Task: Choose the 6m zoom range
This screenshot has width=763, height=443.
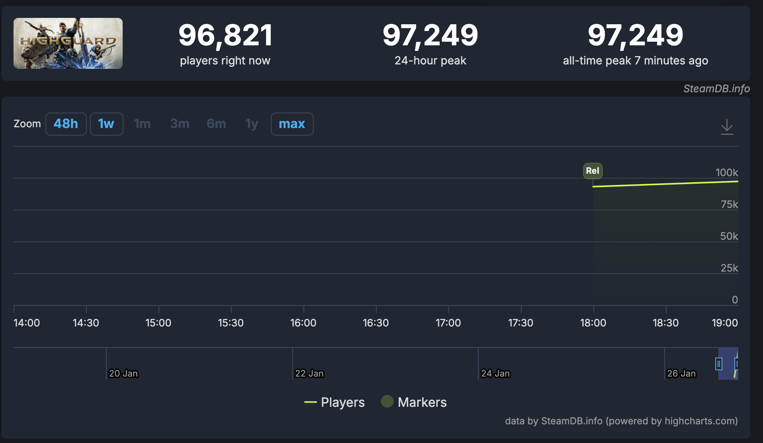Action: (216, 124)
